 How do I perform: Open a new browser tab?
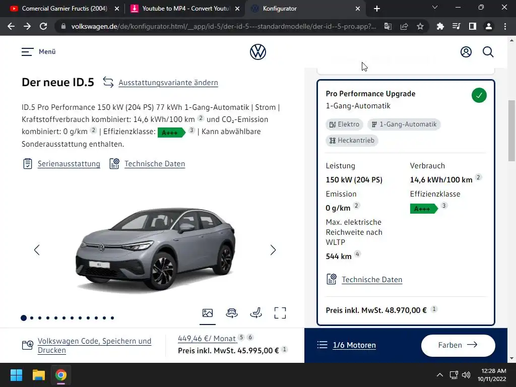(x=377, y=9)
